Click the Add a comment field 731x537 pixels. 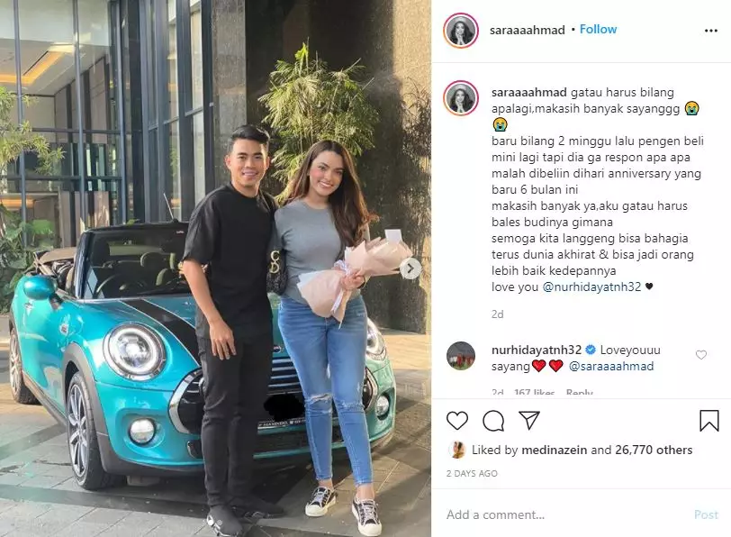click(x=566, y=514)
